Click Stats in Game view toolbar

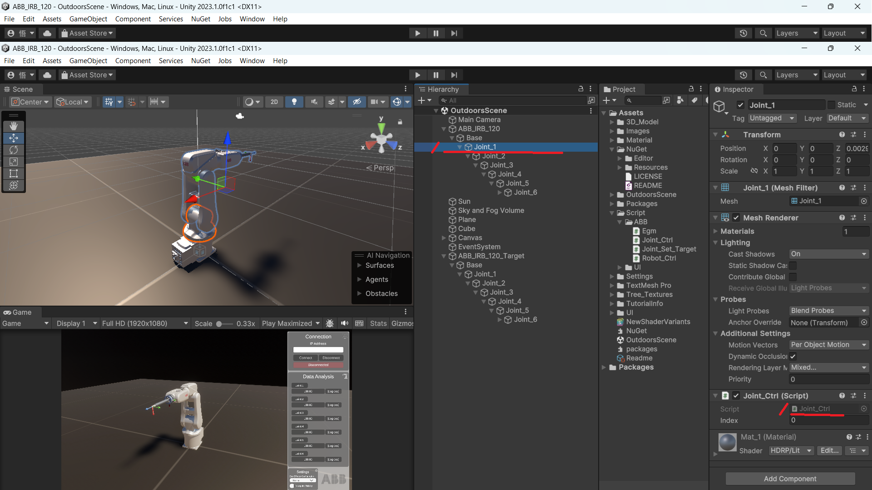pos(378,323)
